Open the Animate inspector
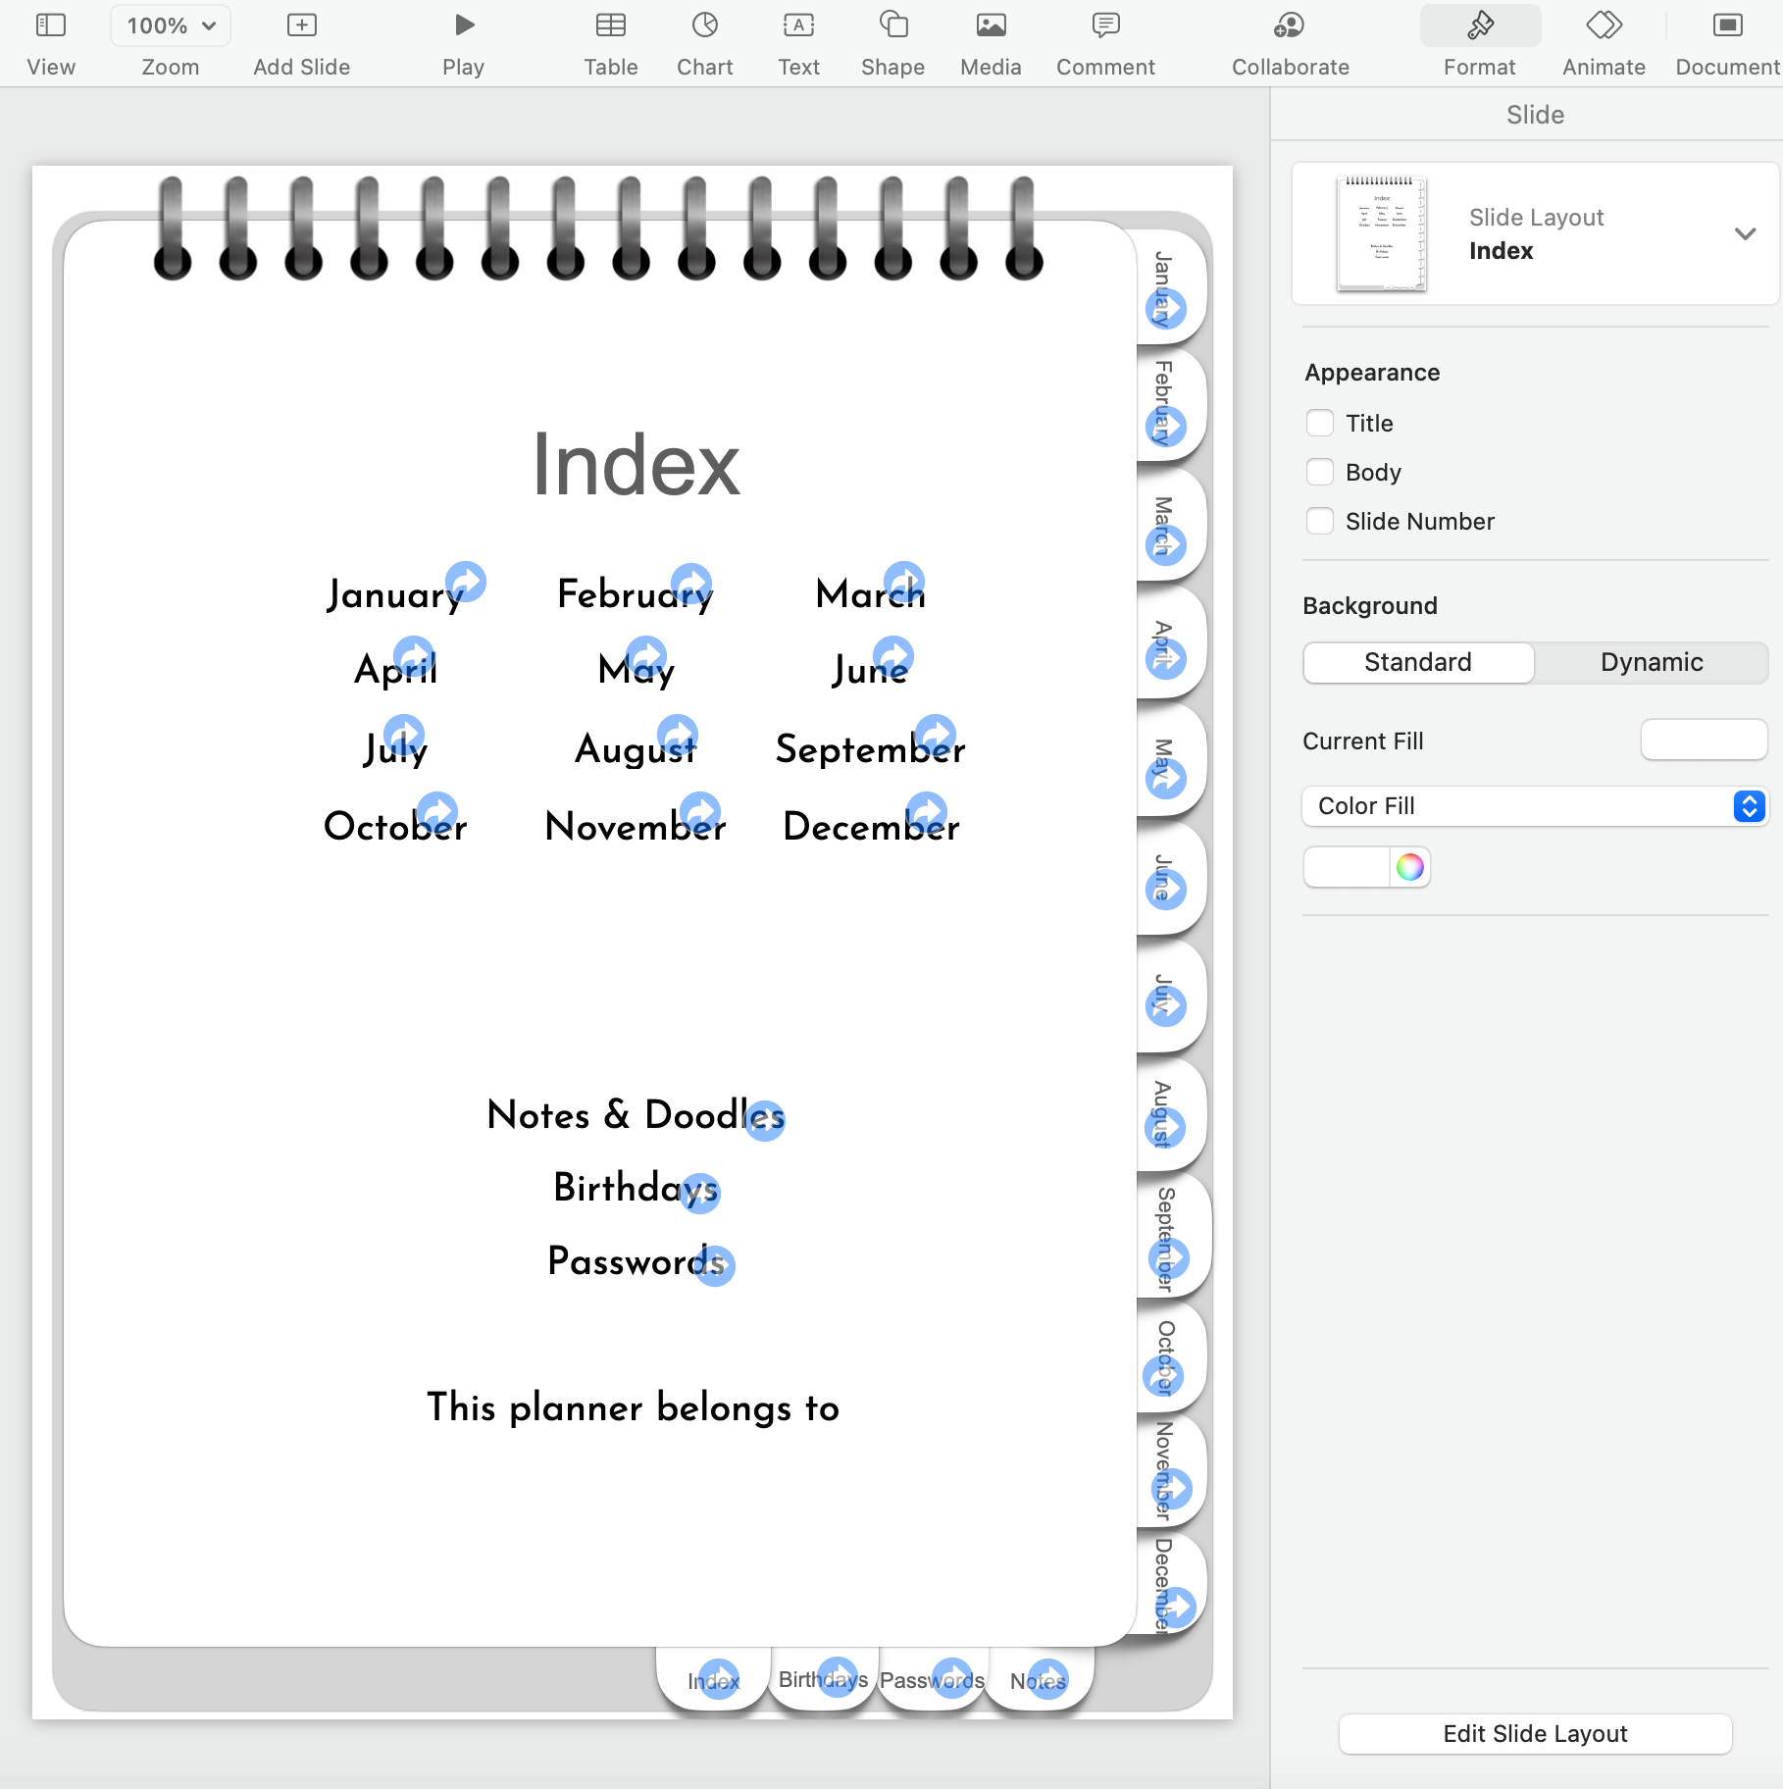1783x1789 pixels. coord(1604,26)
